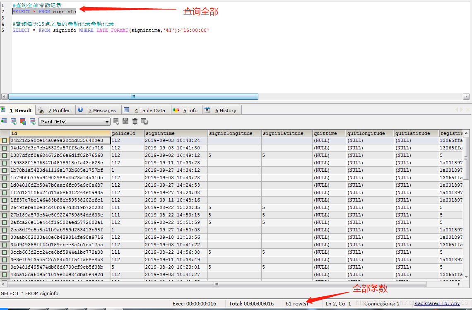Check the checkbox for row 2ca8df9c5a8a41b9ab959d253413b98f
Image resolution: width=472 pixels, height=310 pixels.
click(x=5, y=230)
